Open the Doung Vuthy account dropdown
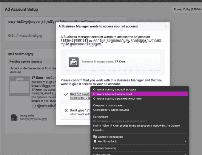Screen dimensions: 202x155 [x=187, y=10]
